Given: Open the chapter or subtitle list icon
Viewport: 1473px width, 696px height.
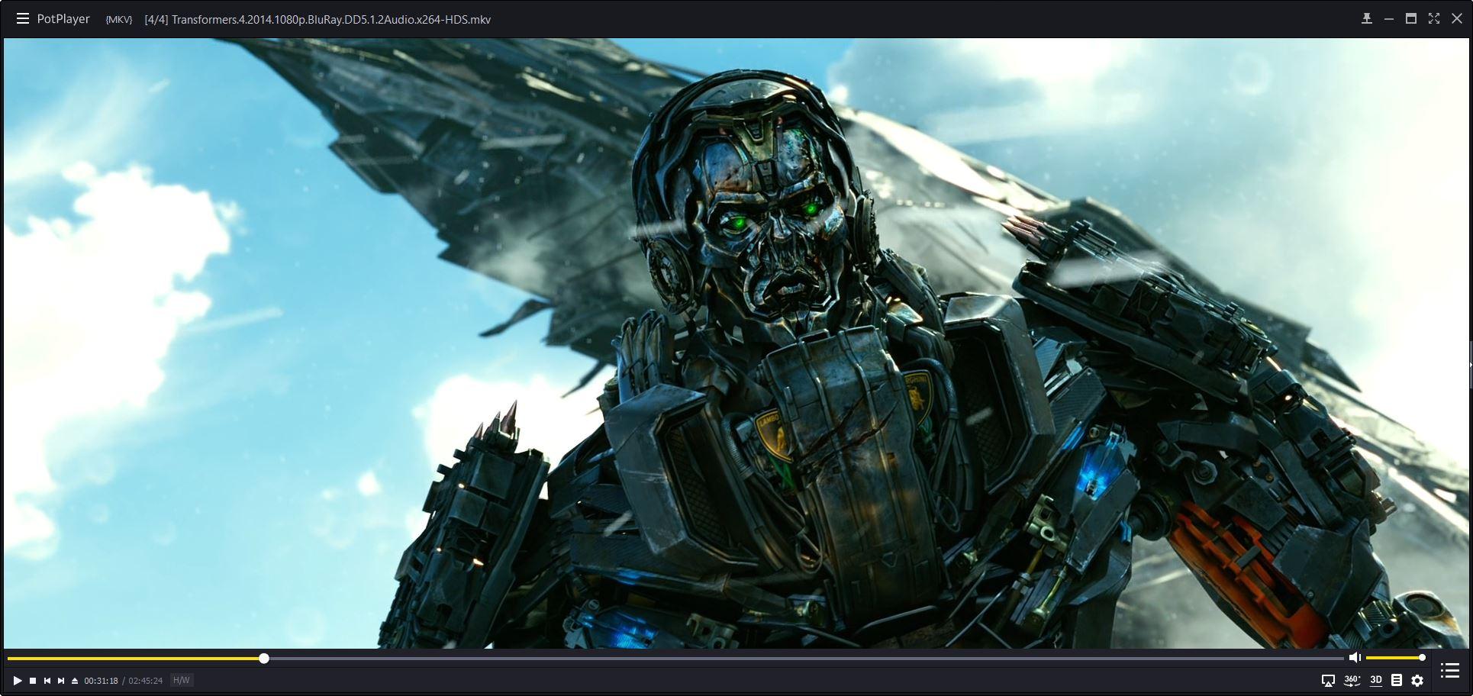Looking at the screenshot, I should [1397, 681].
